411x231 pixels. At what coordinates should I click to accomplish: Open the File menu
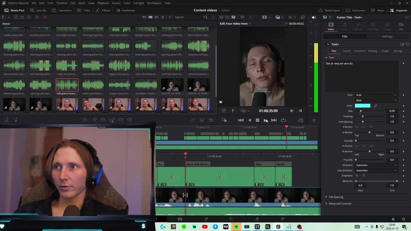point(34,3)
